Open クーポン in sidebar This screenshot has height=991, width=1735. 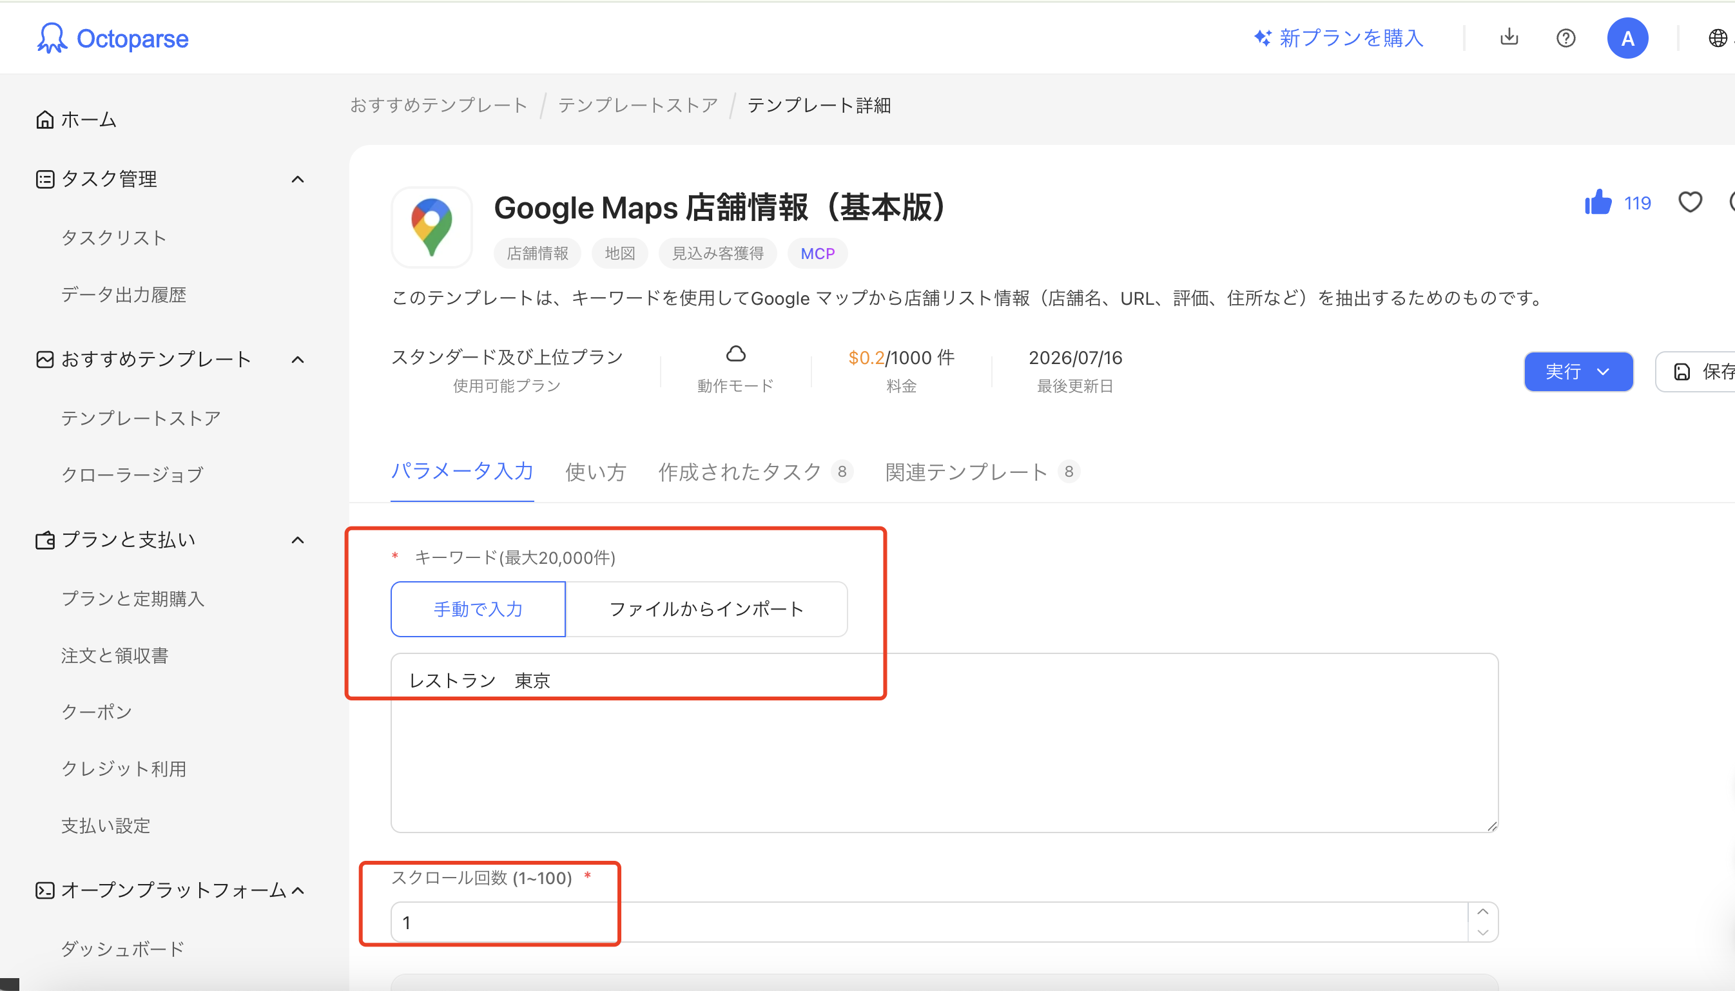[x=97, y=712]
